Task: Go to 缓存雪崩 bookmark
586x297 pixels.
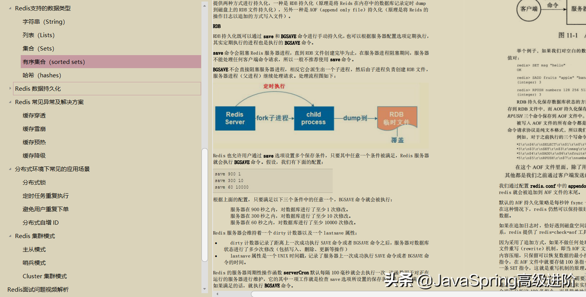Action: [x=34, y=129]
